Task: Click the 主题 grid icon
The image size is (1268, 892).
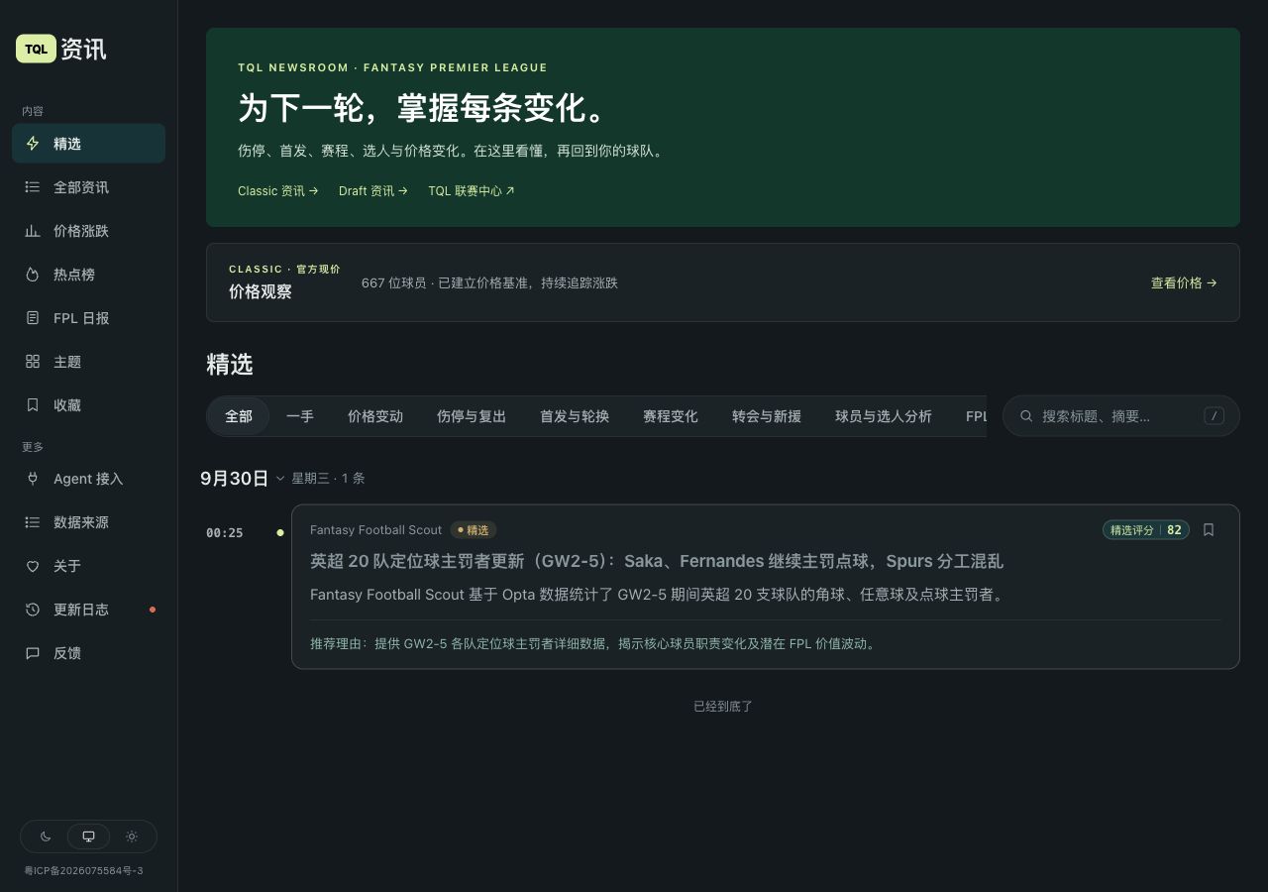Action: 33,362
